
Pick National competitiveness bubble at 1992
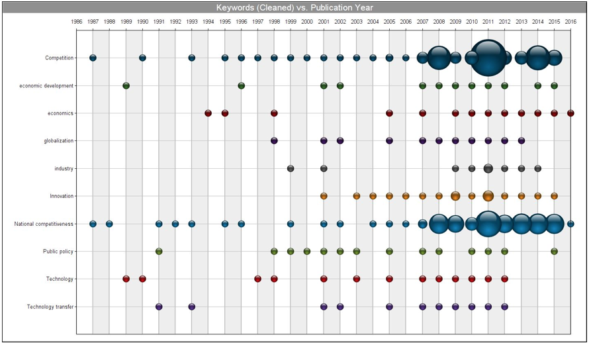[175, 224]
